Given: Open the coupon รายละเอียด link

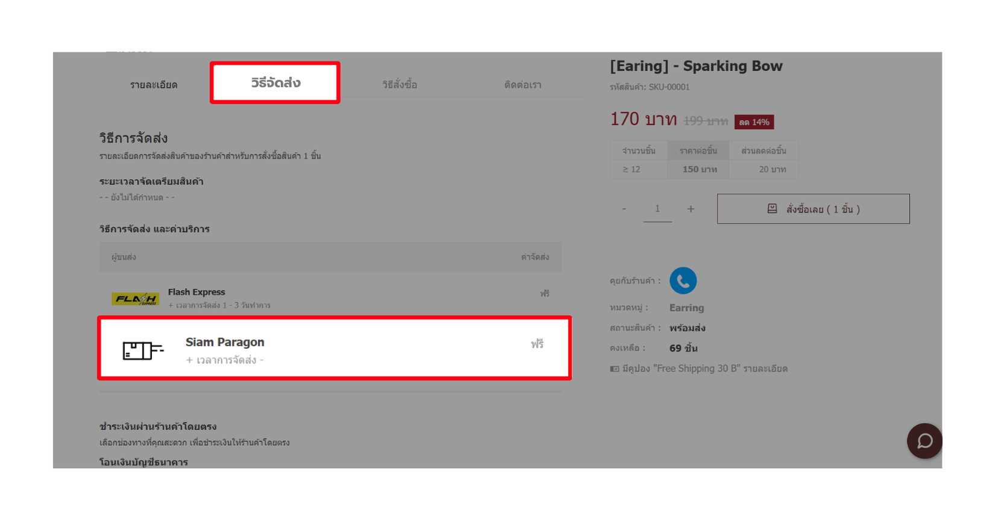Looking at the screenshot, I should point(765,369).
